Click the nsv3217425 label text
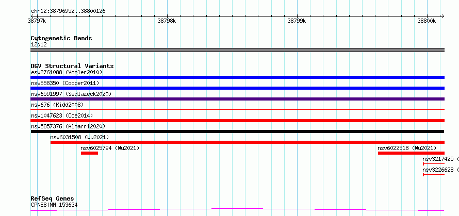This screenshot has height=216, width=459. [438, 159]
